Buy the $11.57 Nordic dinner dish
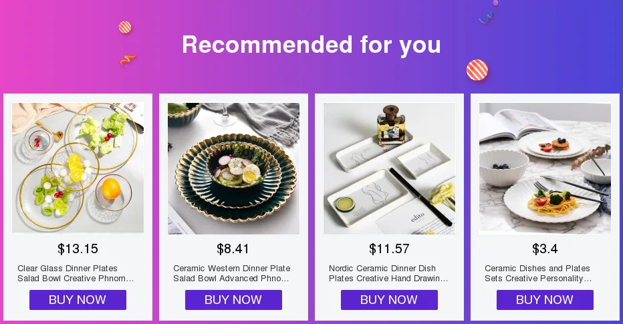623x324 pixels. click(389, 300)
